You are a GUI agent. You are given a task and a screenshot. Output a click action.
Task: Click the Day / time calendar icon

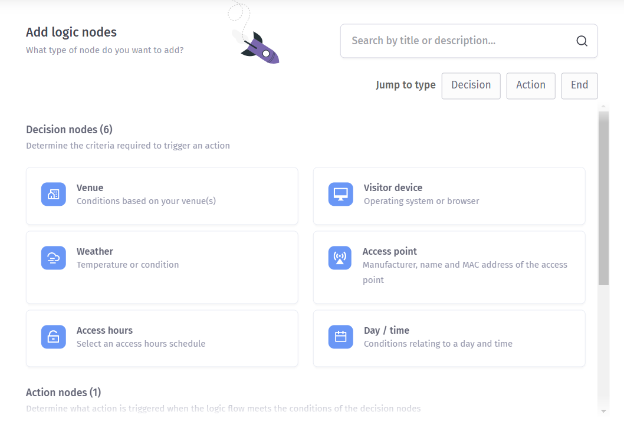click(340, 337)
